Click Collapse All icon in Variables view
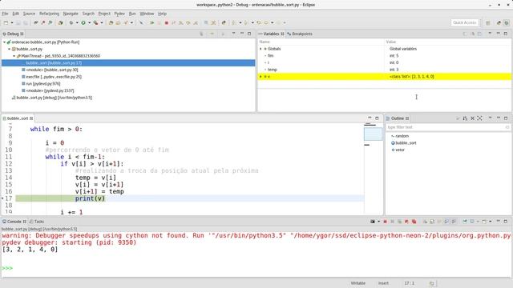 pyautogui.click(x=479, y=34)
